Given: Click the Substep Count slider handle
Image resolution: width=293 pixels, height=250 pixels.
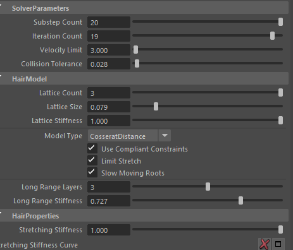Looking at the screenshot, I should (x=280, y=22).
